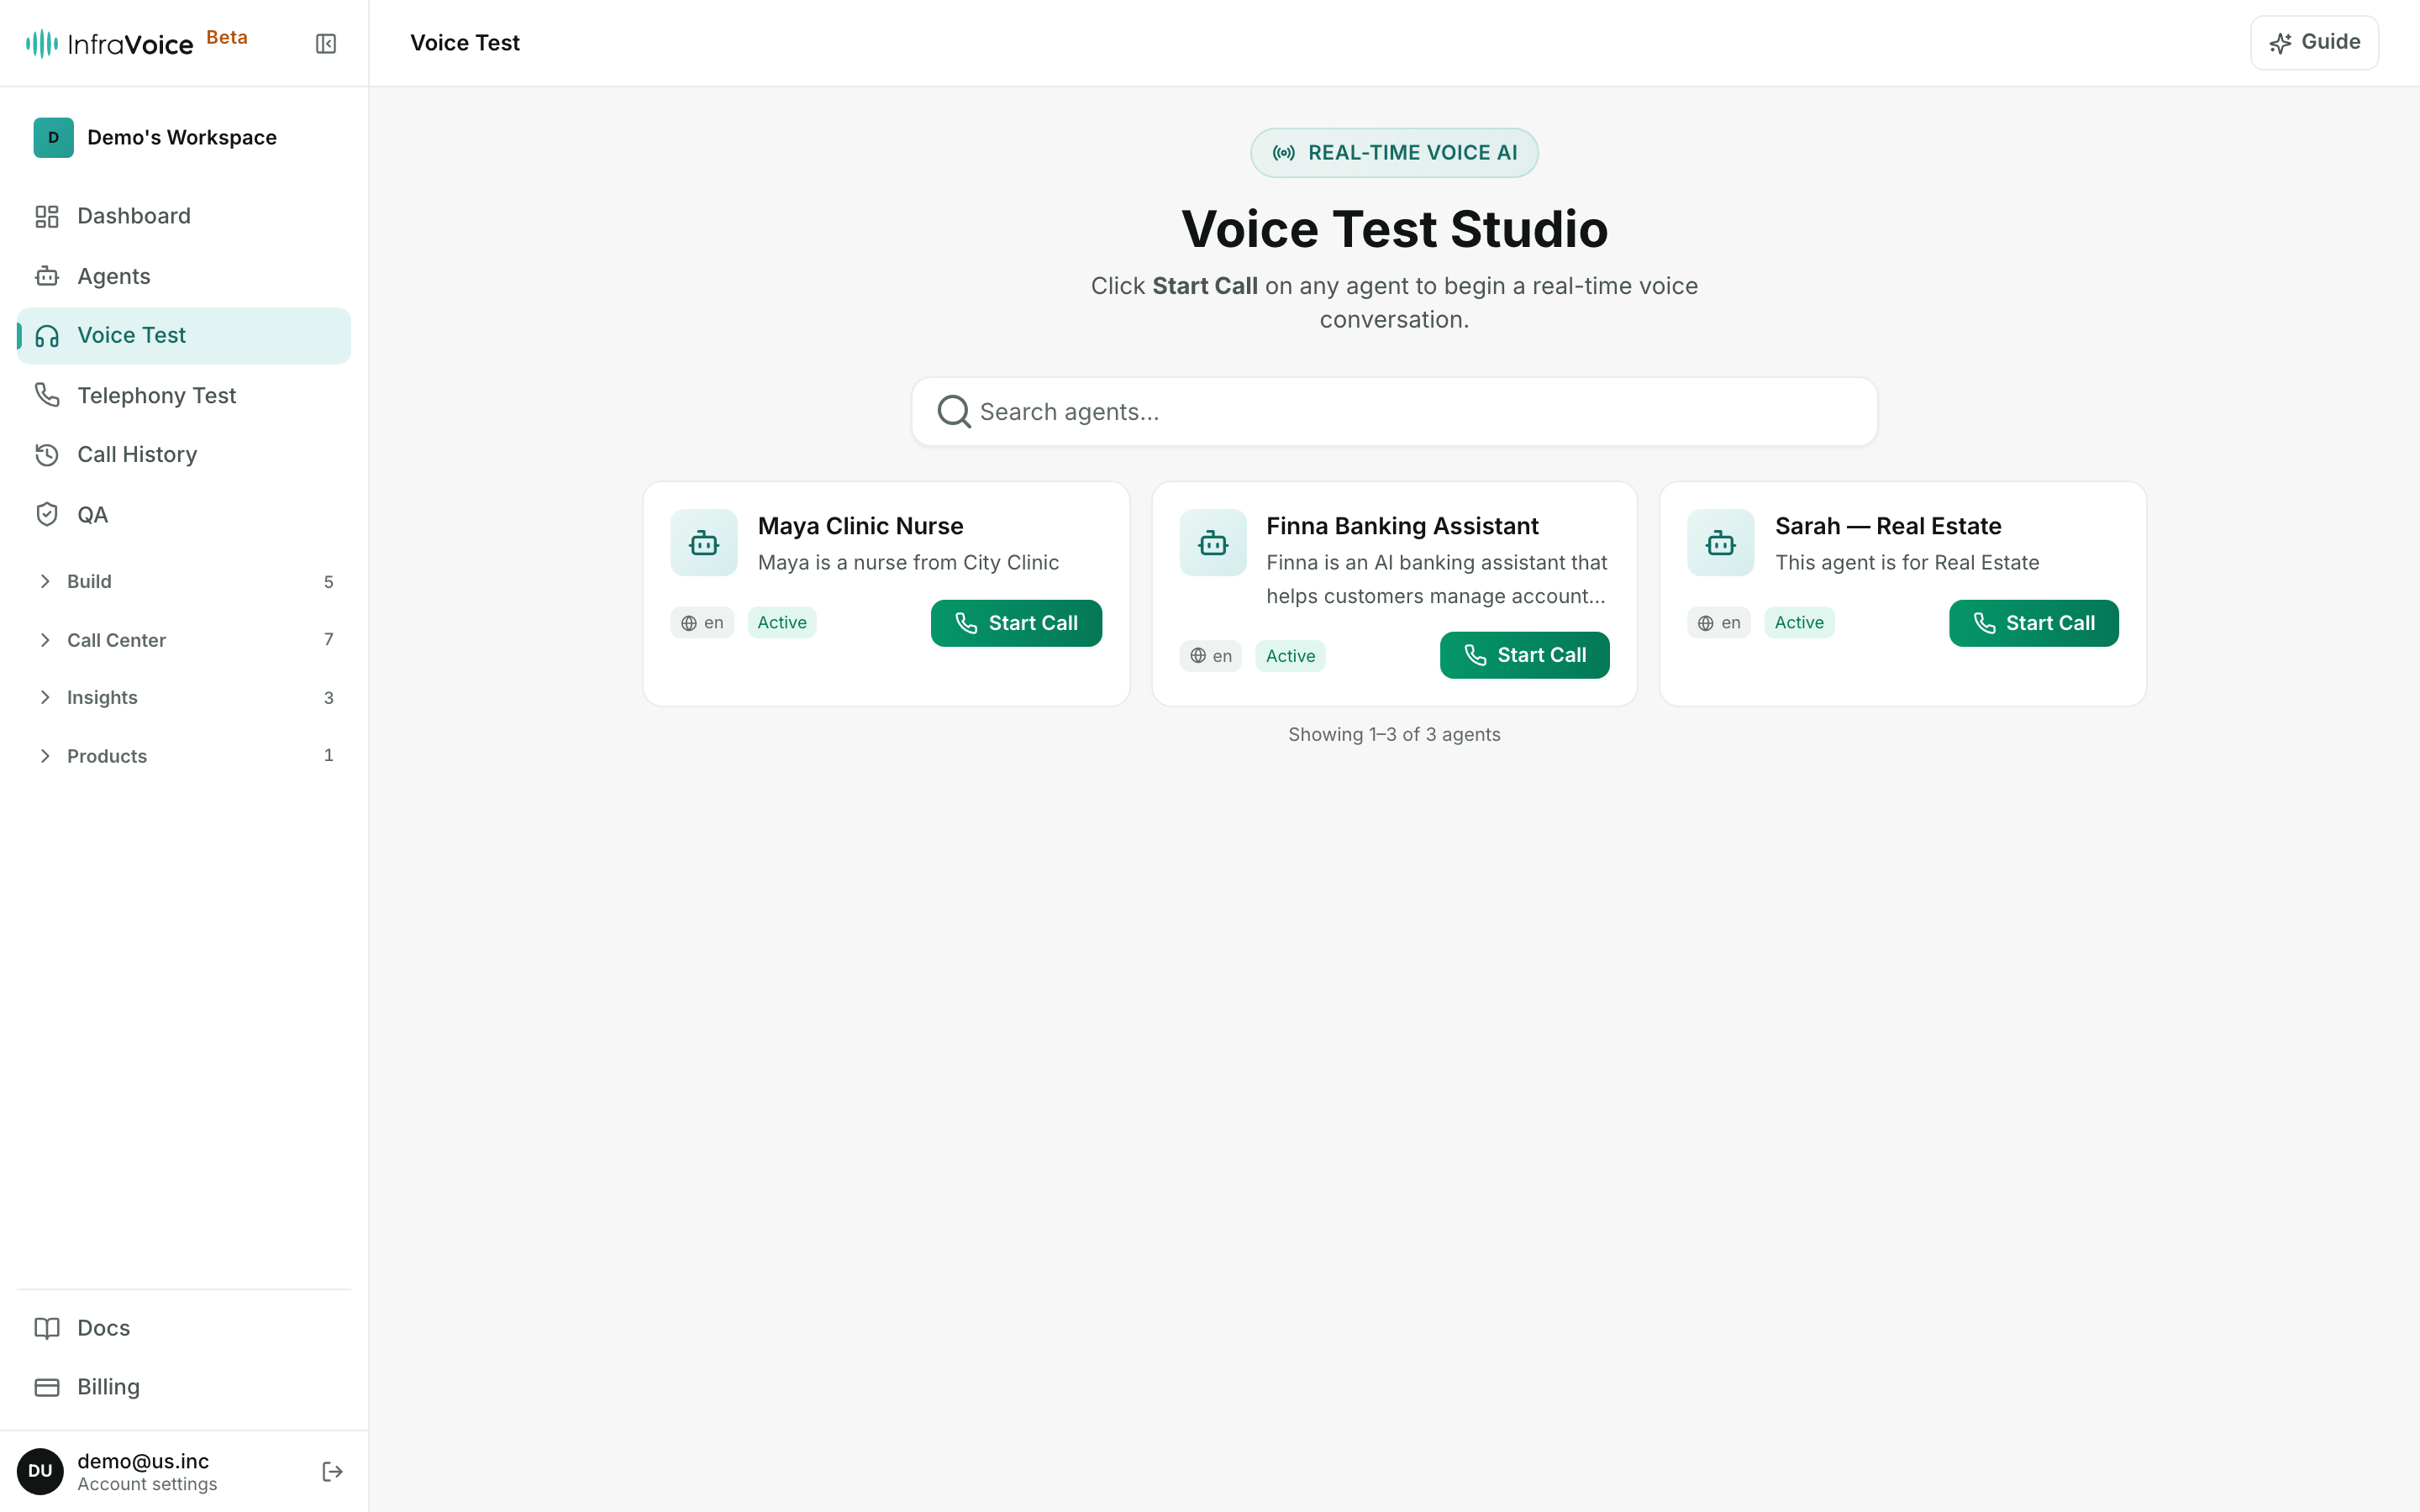Expand the Call Center section
This screenshot has width=2420, height=1512.
coord(184,640)
